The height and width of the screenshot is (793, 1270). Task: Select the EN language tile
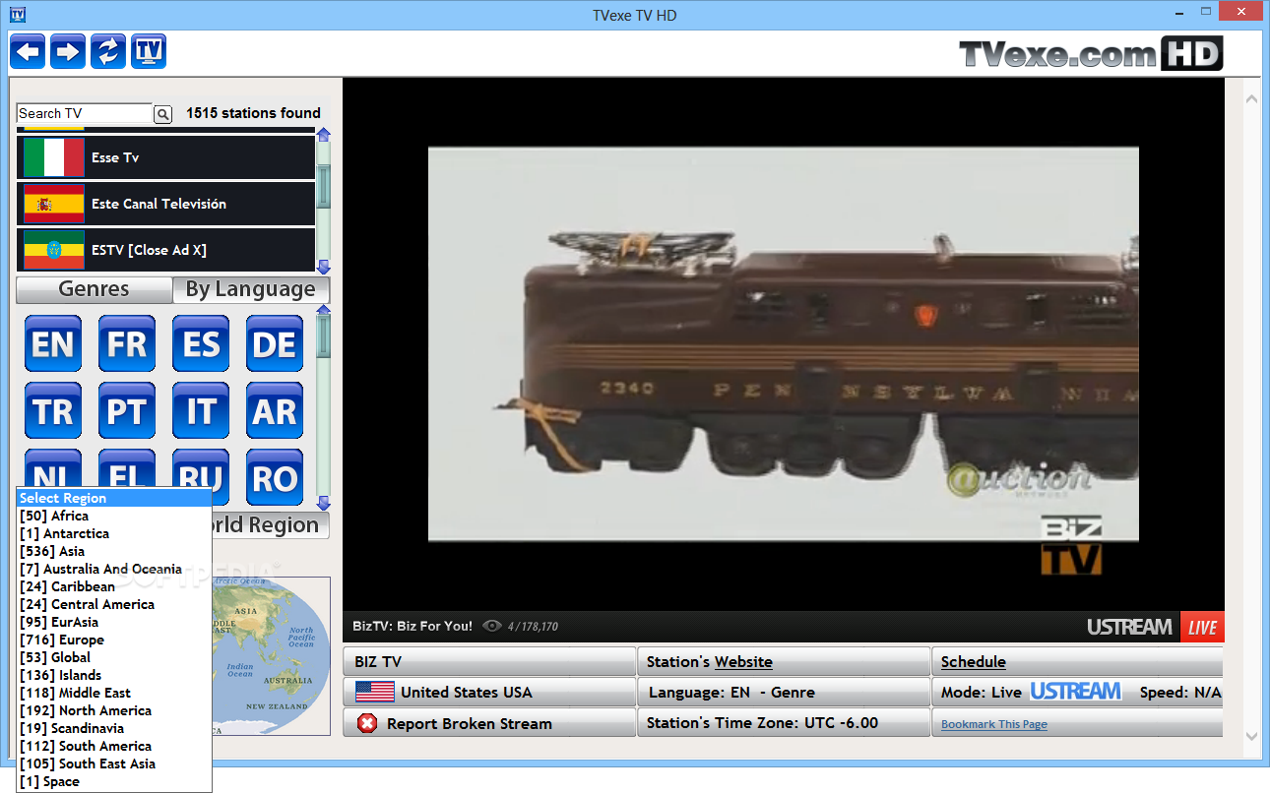tap(53, 343)
